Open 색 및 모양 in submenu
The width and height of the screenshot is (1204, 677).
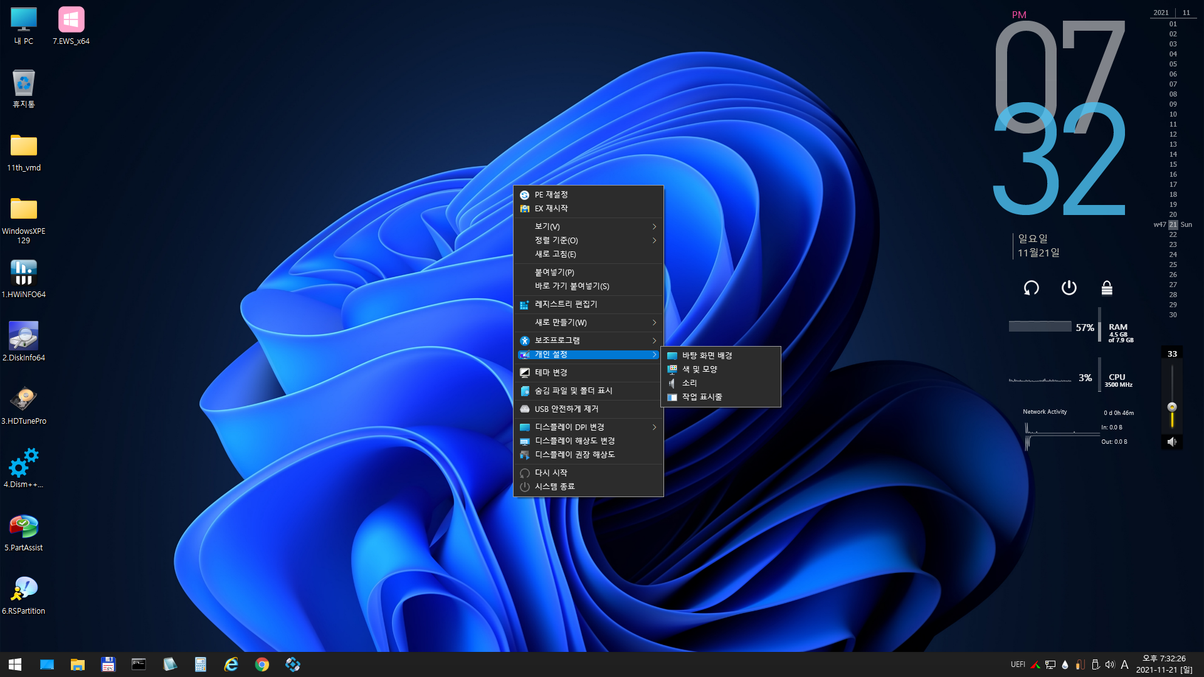[721, 369]
